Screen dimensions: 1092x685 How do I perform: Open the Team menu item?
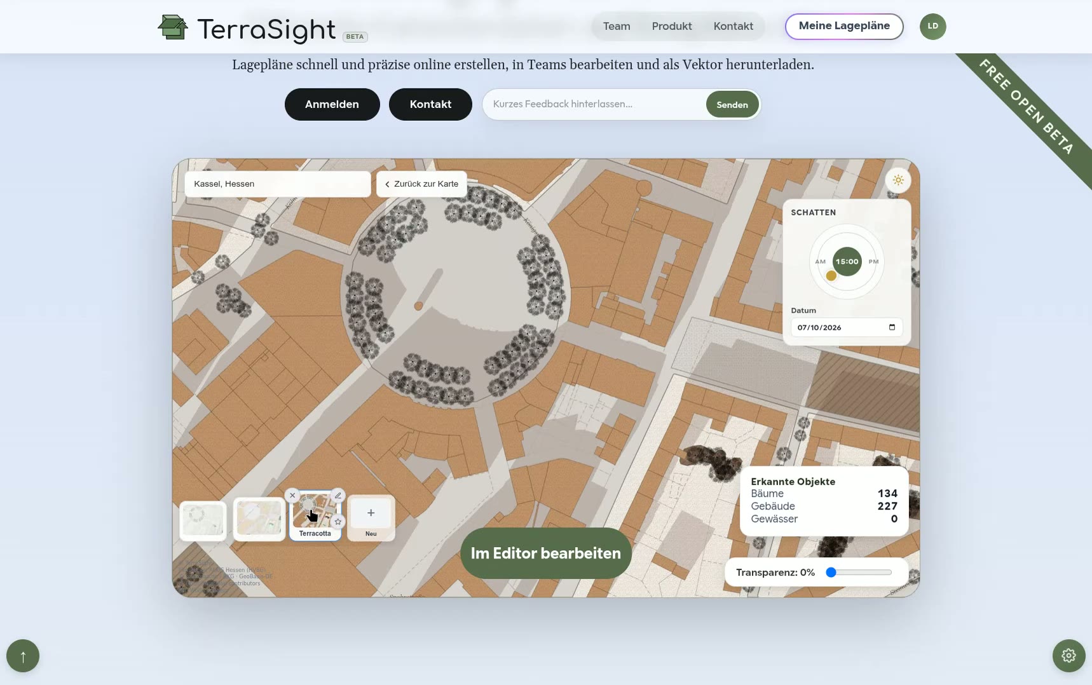click(617, 26)
